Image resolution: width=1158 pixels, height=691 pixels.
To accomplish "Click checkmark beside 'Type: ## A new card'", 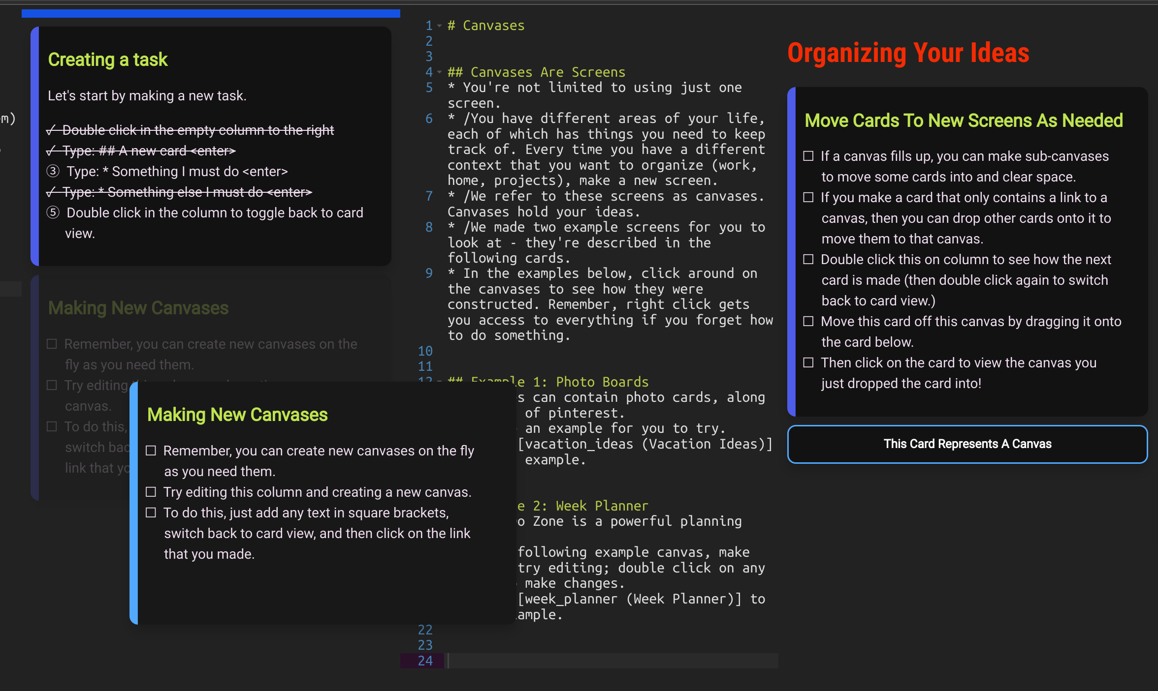I will [x=51, y=150].
